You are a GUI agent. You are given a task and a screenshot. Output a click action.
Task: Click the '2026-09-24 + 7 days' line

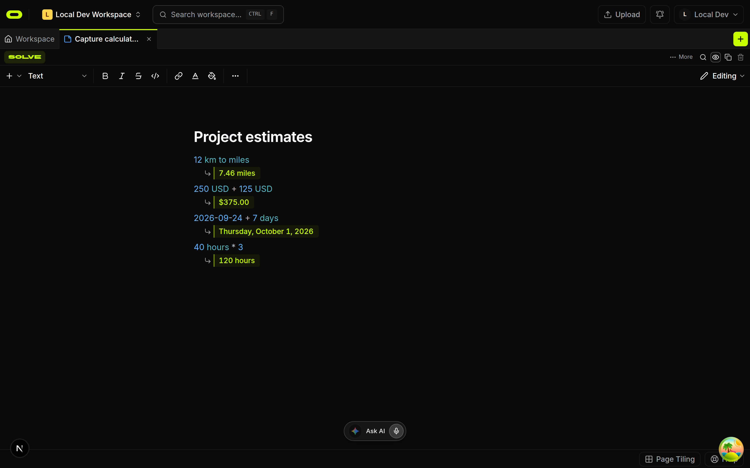[x=236, y=218]
